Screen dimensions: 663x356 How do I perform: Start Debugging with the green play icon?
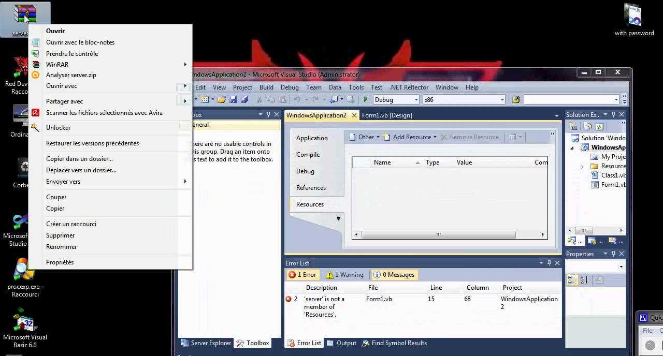(x=366, y=100)
